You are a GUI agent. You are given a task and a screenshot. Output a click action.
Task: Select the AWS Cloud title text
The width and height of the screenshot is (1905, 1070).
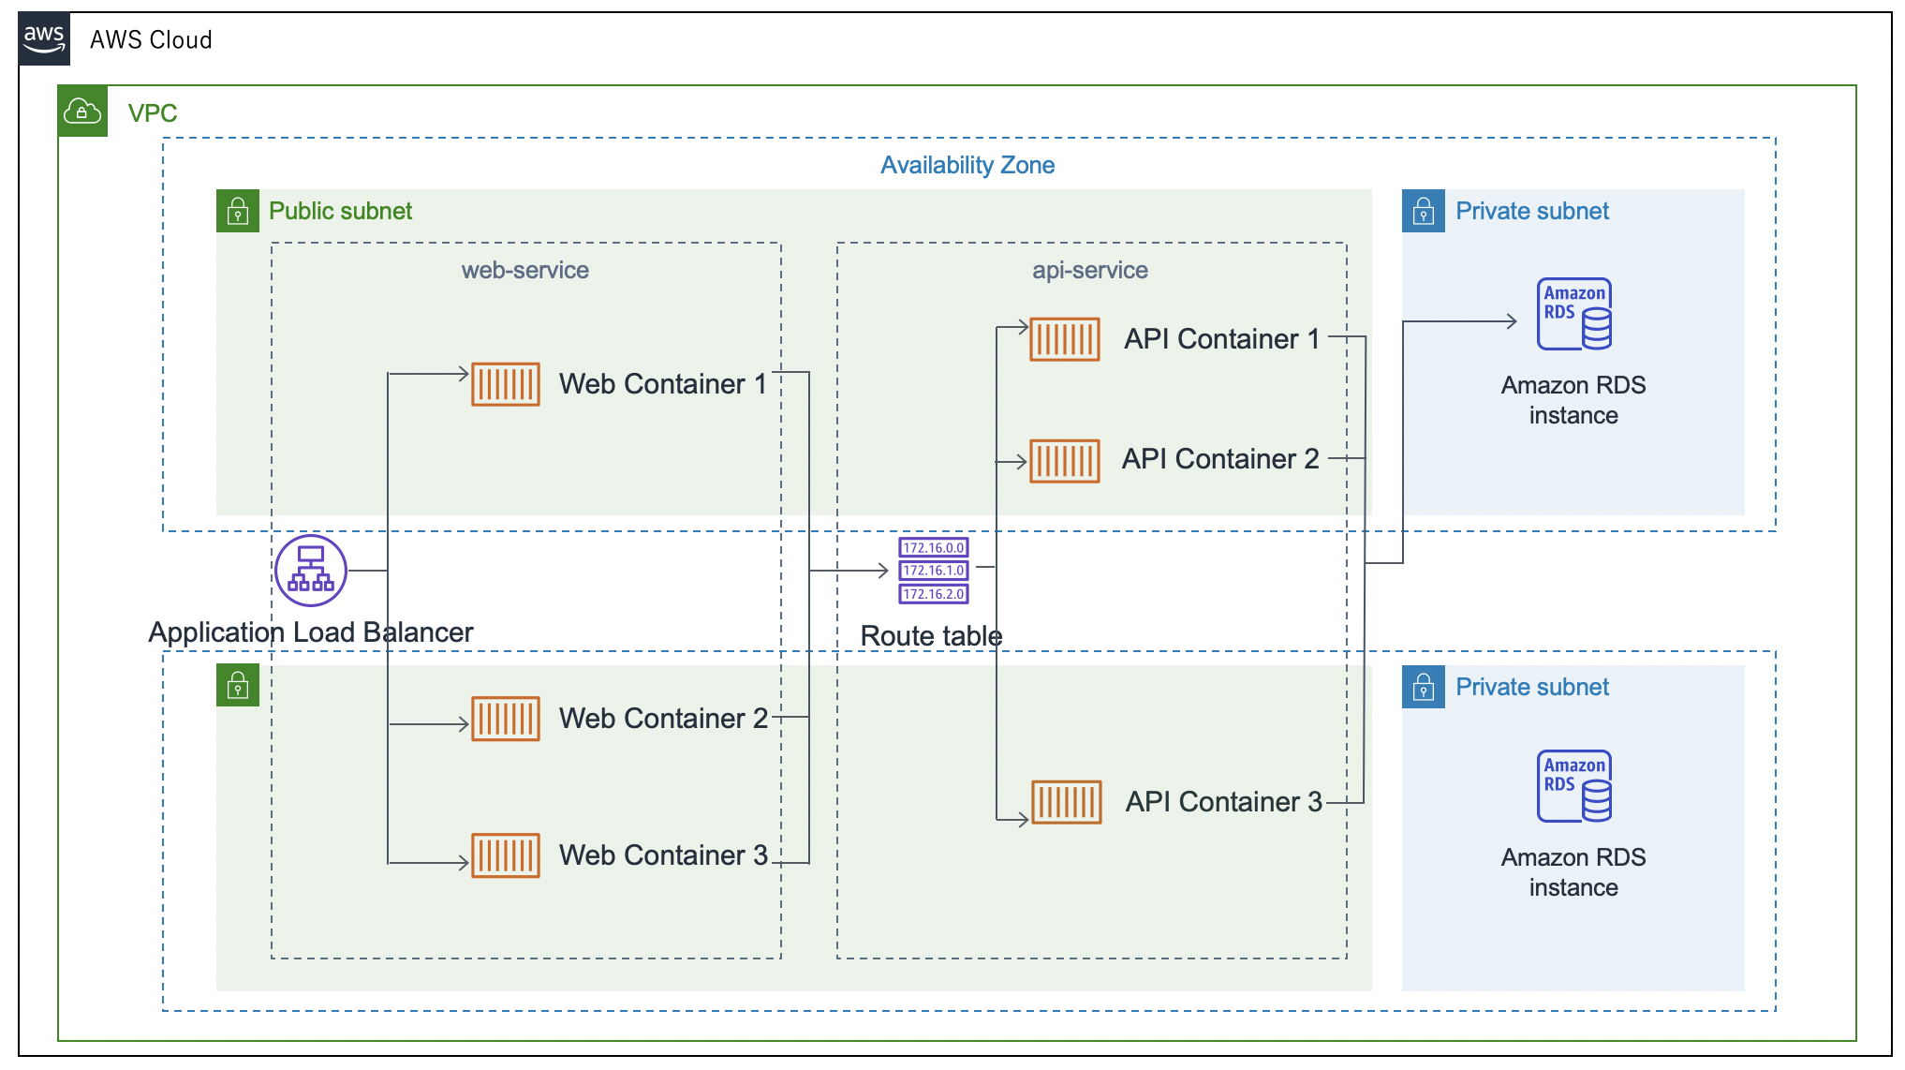point(151,39)
